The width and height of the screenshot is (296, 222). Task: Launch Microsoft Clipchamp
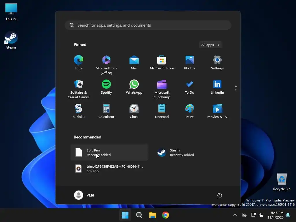pos(162,89)
